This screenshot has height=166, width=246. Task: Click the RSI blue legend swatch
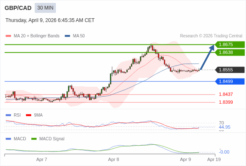(x=8, y=115)
